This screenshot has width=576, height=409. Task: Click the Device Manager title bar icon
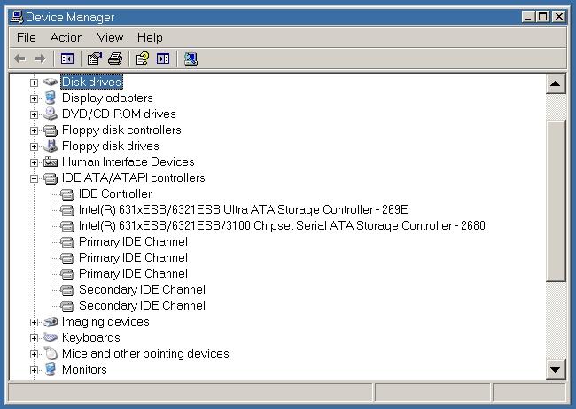(x=17, y=17)
